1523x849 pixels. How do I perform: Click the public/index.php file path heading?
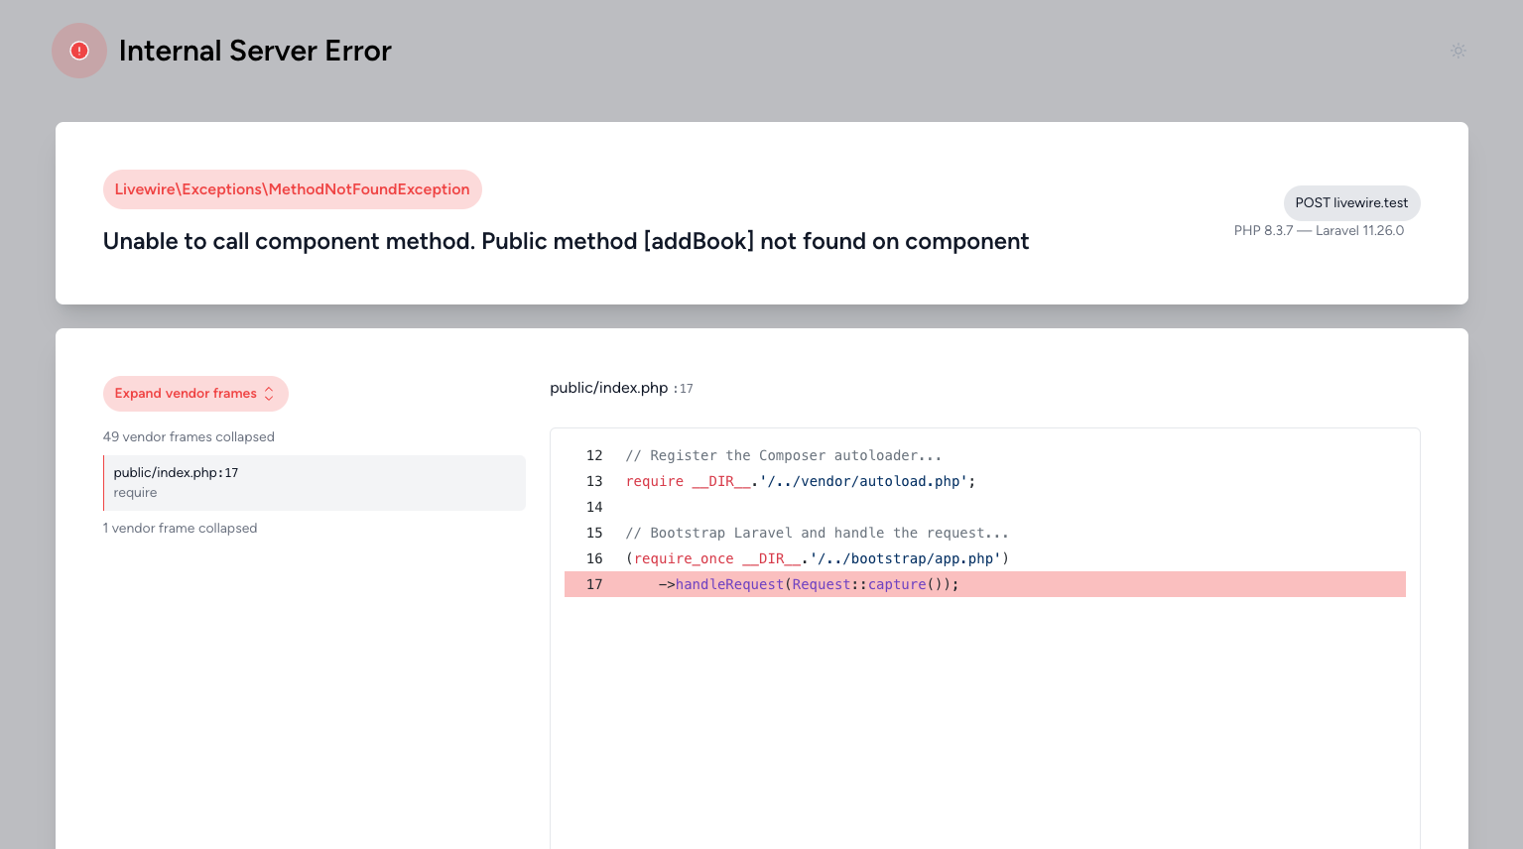[x=609, y=388]
